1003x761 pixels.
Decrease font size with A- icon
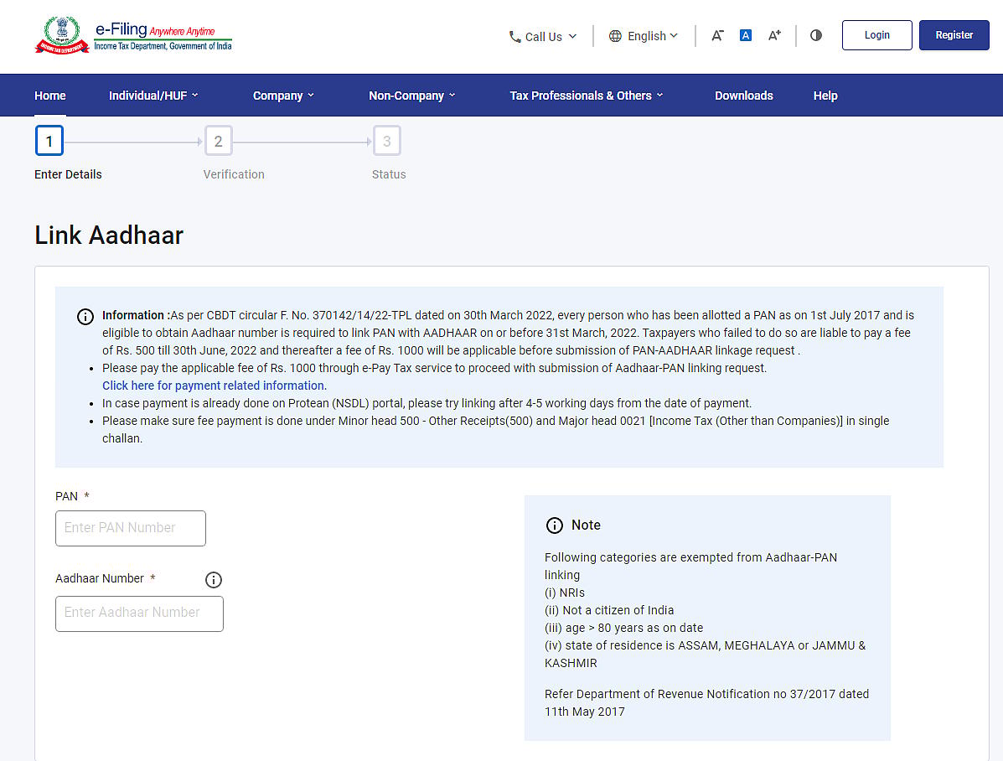pyautogui.click(x=717, y=35)
